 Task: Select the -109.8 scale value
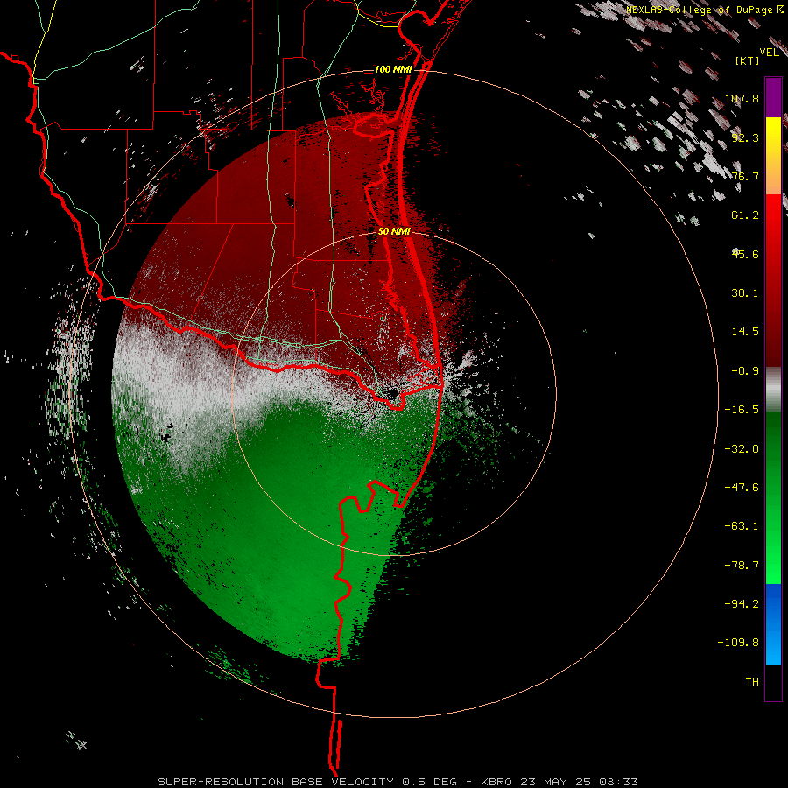738,643
